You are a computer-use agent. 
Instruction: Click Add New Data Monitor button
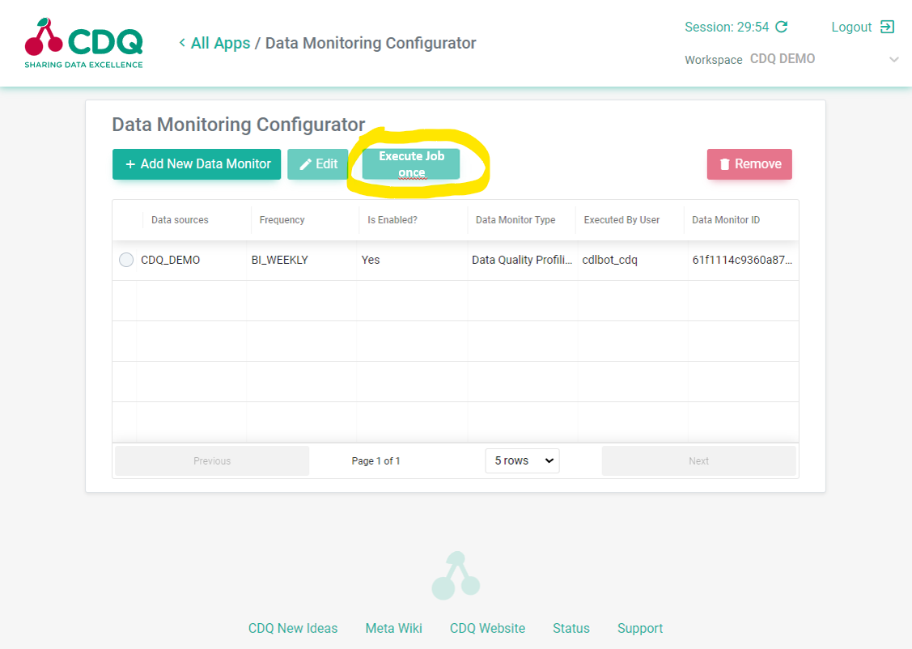tap(197, 164)
